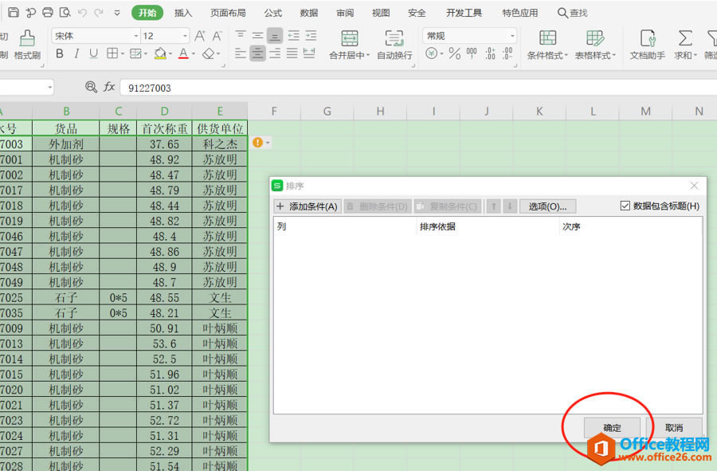The height and width of the screenshot is (471, 717).
Task: Click the insert function fx icon
Action: tap(109, 86)
